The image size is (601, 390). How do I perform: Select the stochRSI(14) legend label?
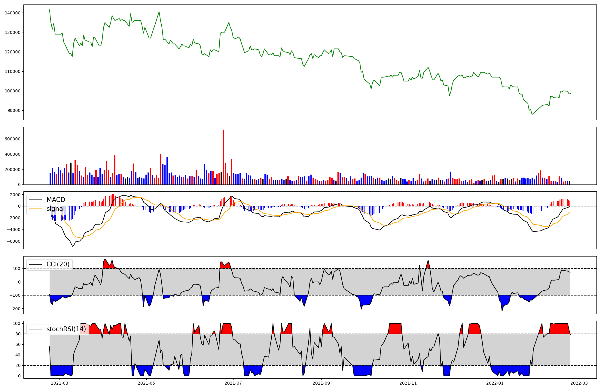[x=66, y=329]
